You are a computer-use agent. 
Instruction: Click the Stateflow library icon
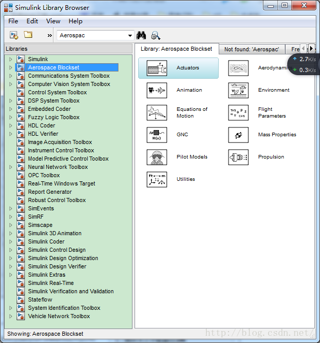(21, 299)
